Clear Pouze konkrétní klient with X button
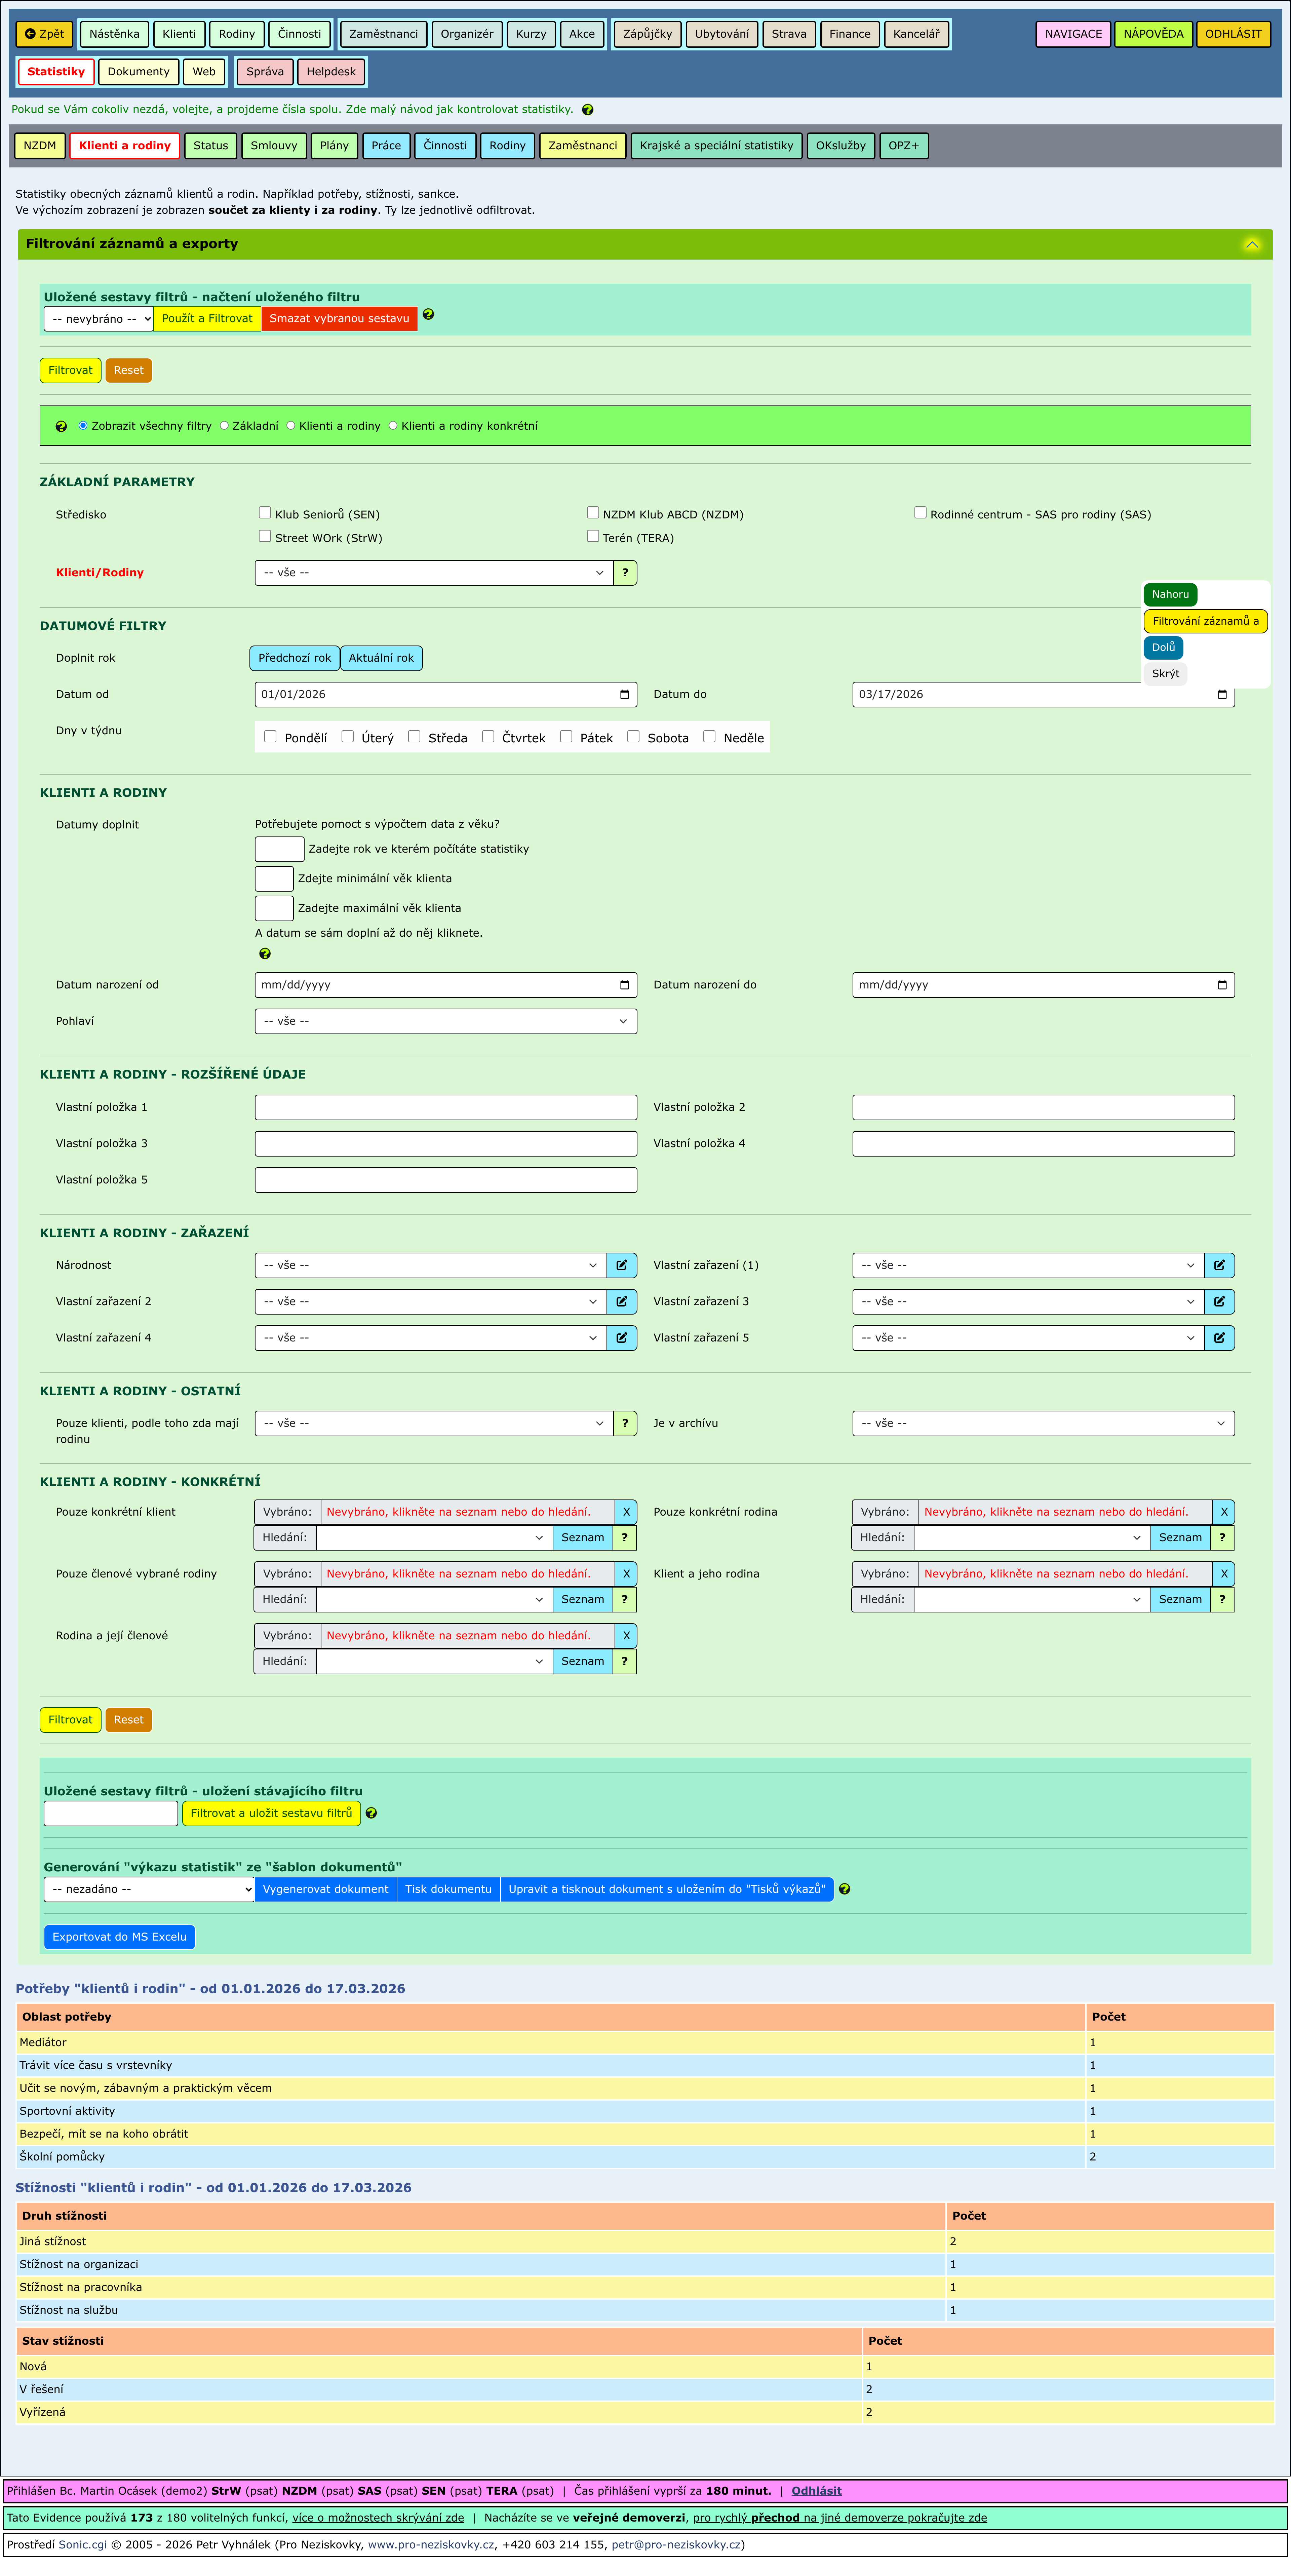The image size is (1291, 2576). [626, 1512]
